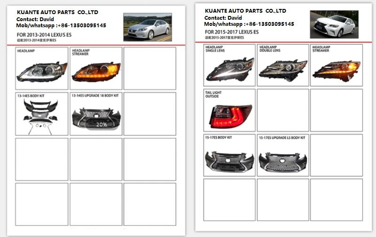Click the '13-14ES UPGRADE 18 BODY KIT' label

pyautogui.click(x=95, y=96)
